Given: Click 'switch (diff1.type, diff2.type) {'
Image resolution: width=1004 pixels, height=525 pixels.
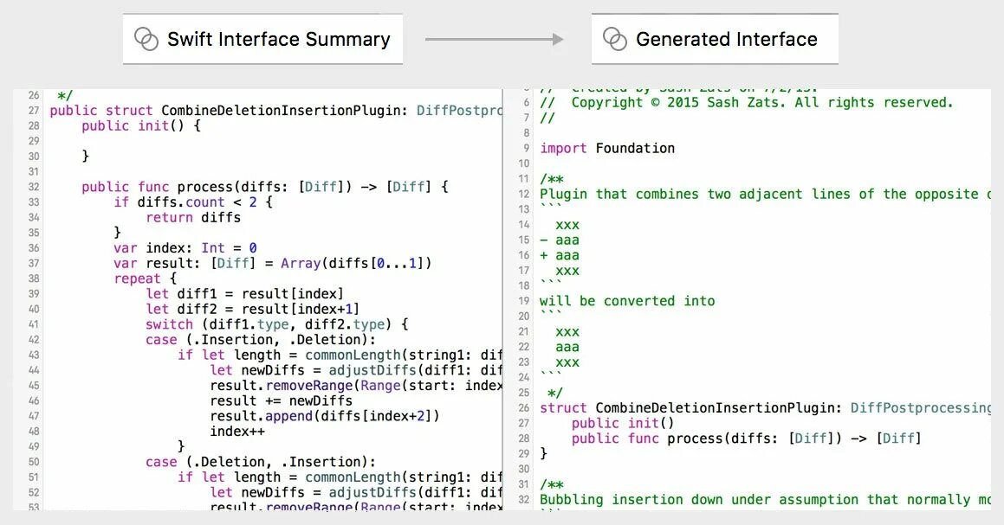Looking at the screenshot, I should [x=276, y=325].
